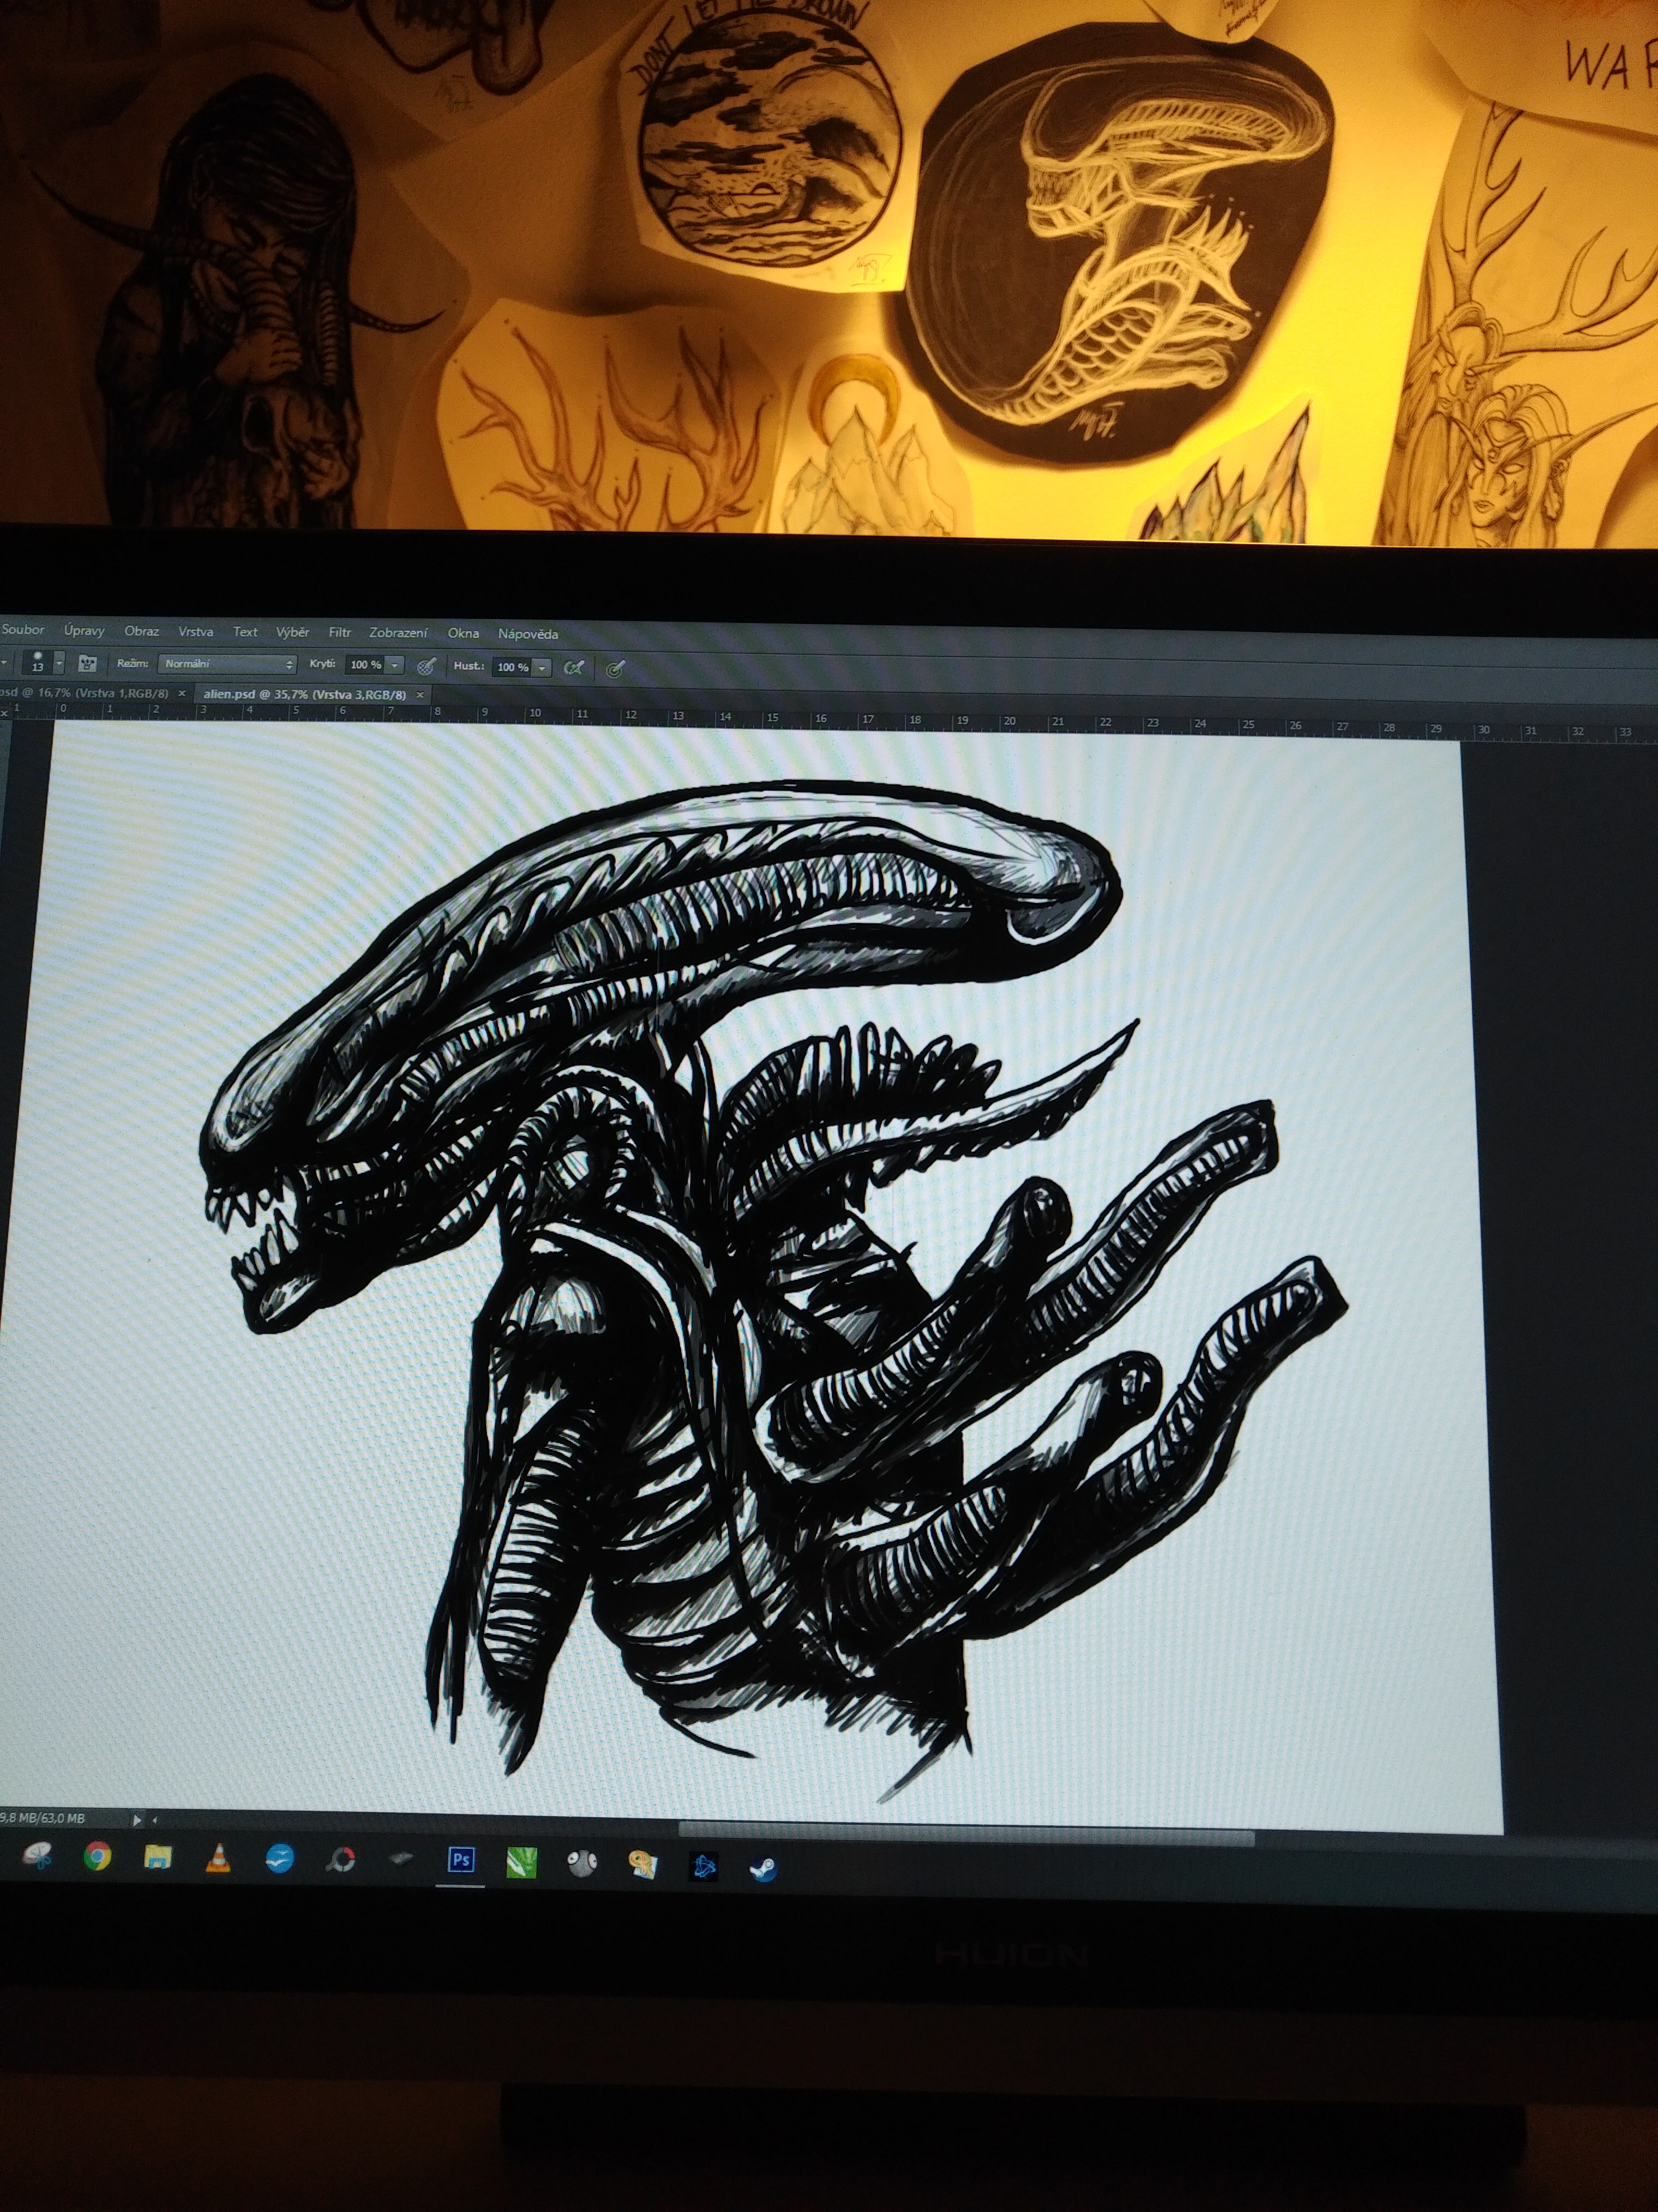Open the brush preset picker arrow

pos(59,663)
